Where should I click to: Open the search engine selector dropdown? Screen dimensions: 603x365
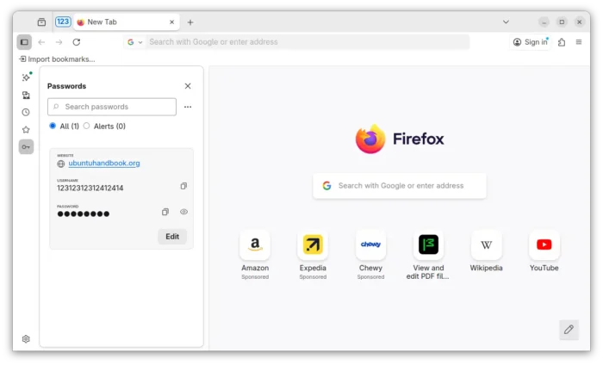(135, 41)
